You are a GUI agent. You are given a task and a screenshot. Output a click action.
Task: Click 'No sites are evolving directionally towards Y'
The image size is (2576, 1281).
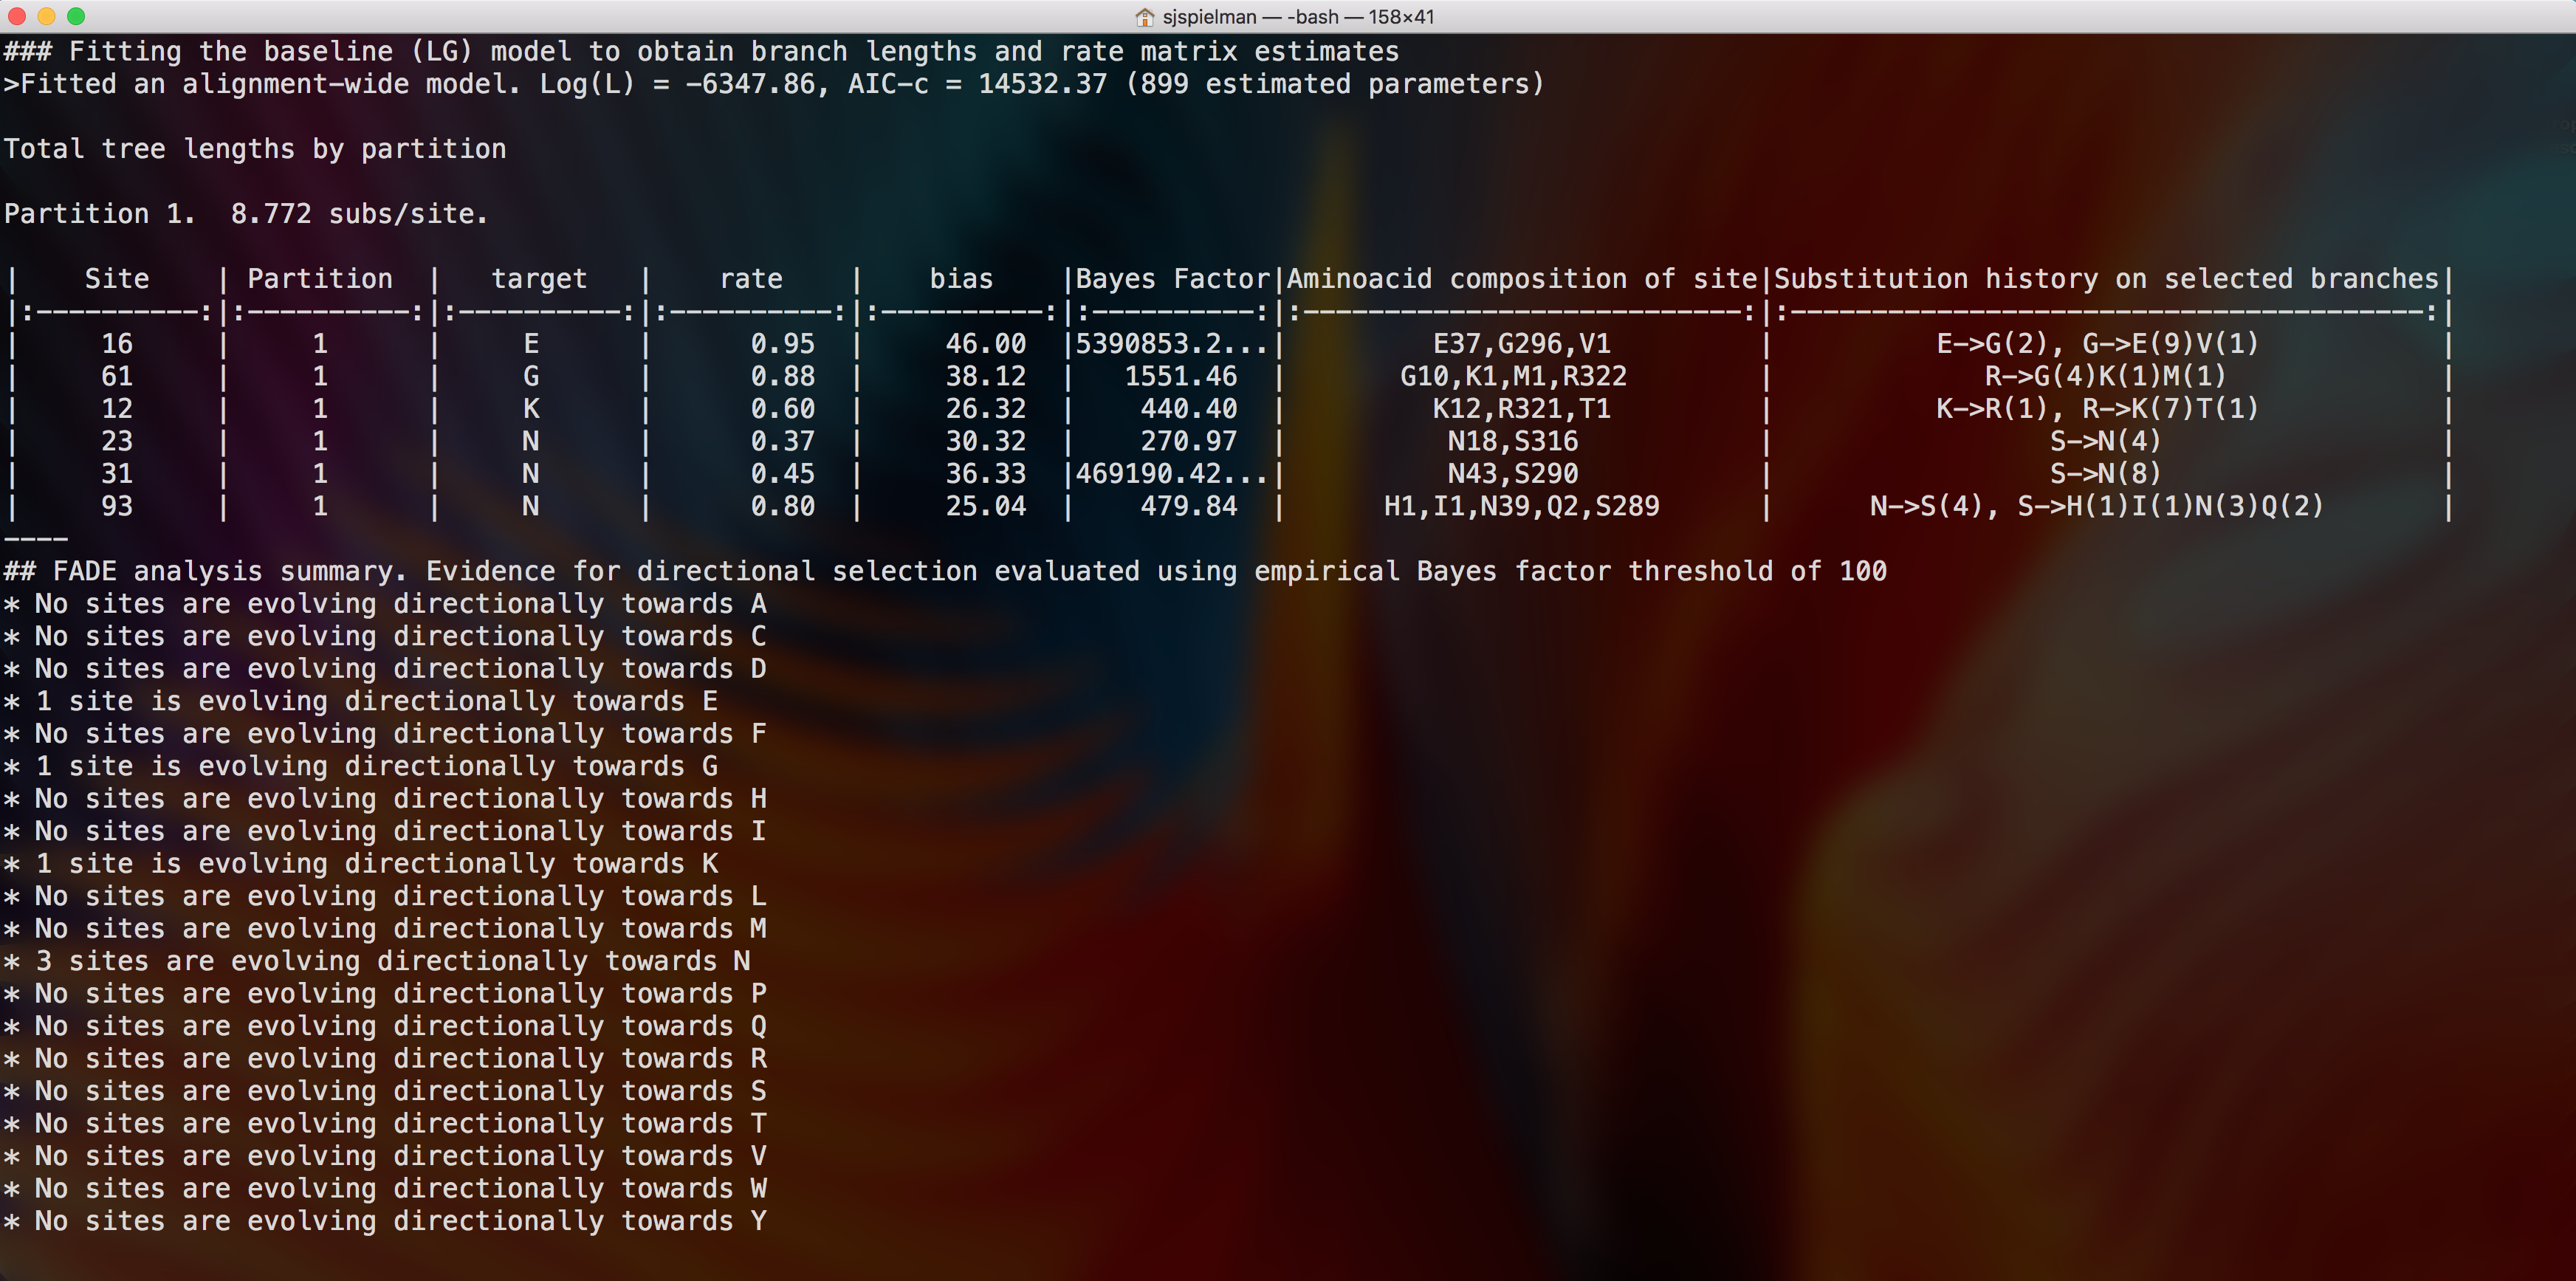[x=385, y=1221]
